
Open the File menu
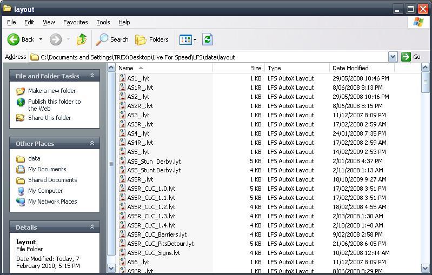11,22
